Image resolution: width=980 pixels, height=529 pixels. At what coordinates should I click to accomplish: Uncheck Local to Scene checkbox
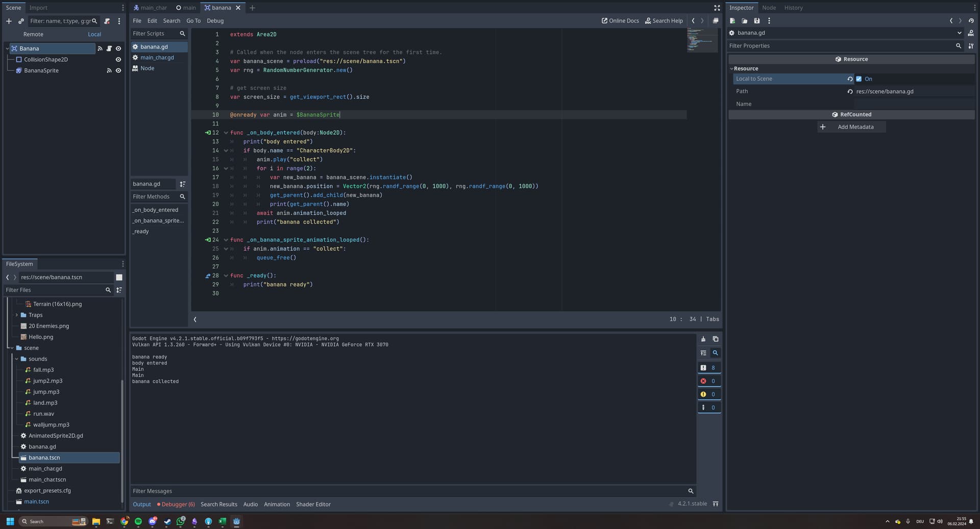coord(859,79)
